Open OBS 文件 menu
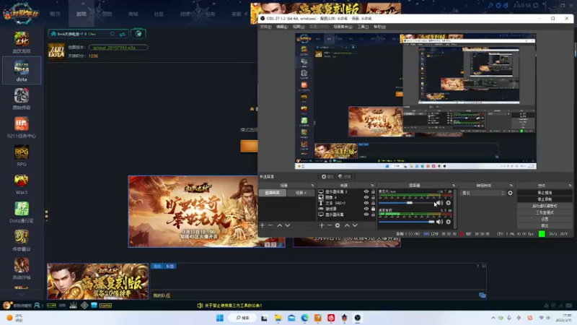The width and height of the screenshot is (577, 325). tap(265, 27)
